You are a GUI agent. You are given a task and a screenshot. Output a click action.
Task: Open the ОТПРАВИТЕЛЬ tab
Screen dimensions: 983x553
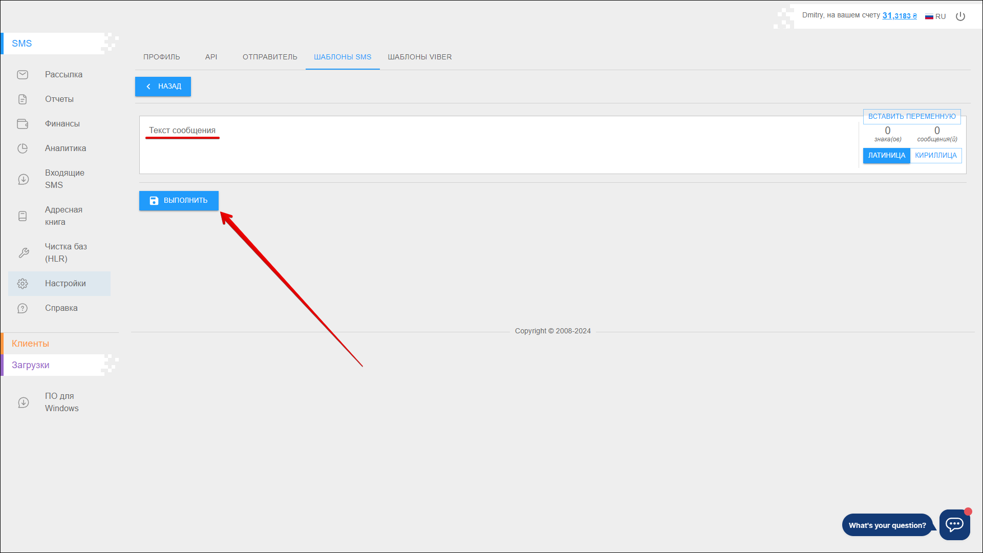[x=270, y=57]
